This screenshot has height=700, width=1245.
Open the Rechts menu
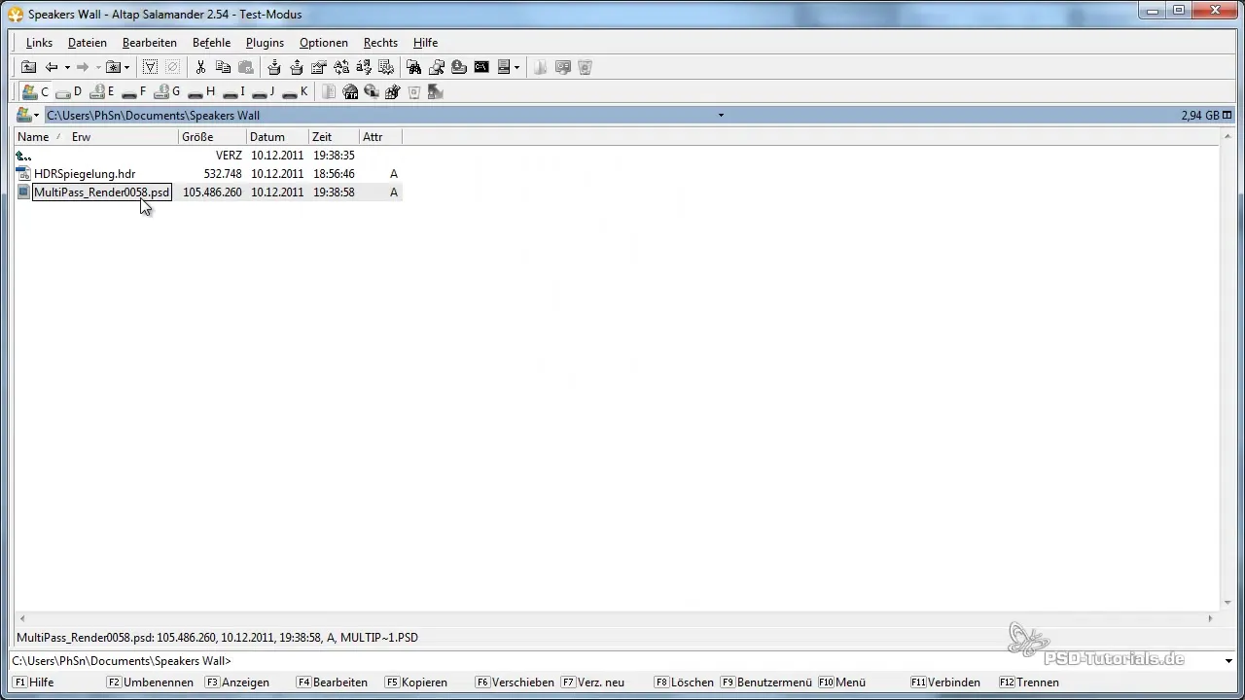pyautogui.click(x=380, y=43)
